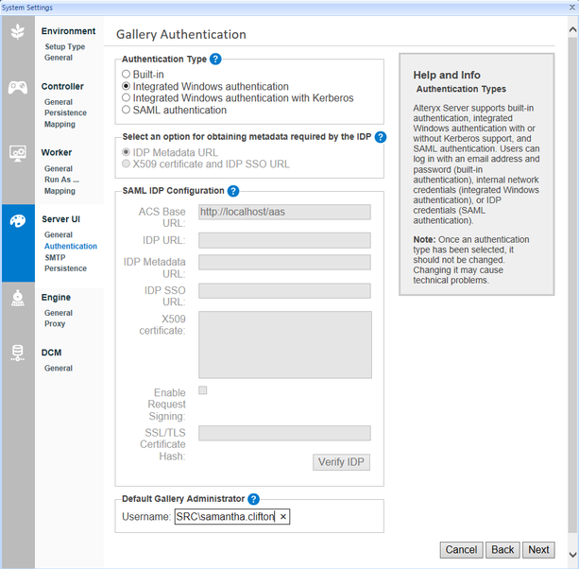Image resolution: width=579 pixels, height=569 pixels.
Task: Open Server UI SMTP page
Action: click(55, 257)
